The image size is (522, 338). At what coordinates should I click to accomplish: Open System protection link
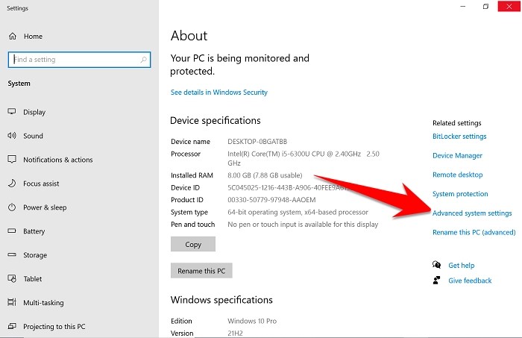tap(460, 194)
